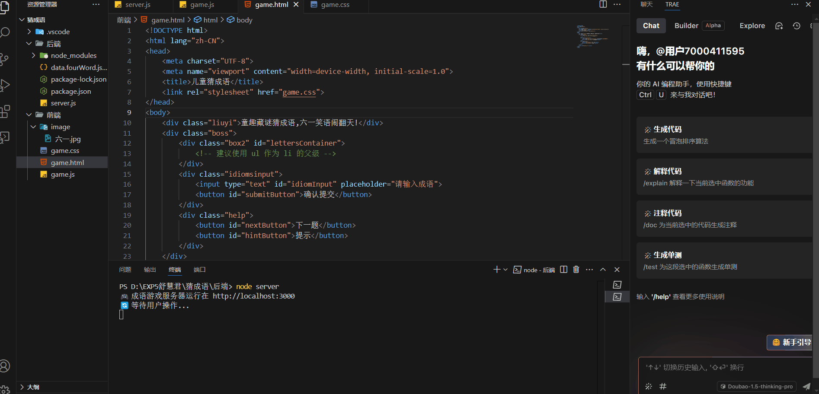819x394 pixels.
Task: Maximize the terminal panel size
Action: tap(603, 270)
